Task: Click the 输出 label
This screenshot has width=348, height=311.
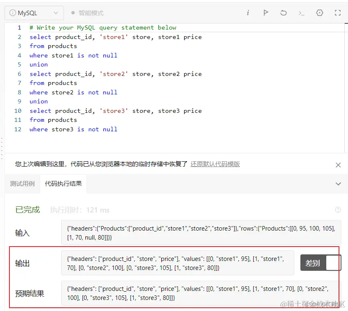Action: click(x=22, y=263)
